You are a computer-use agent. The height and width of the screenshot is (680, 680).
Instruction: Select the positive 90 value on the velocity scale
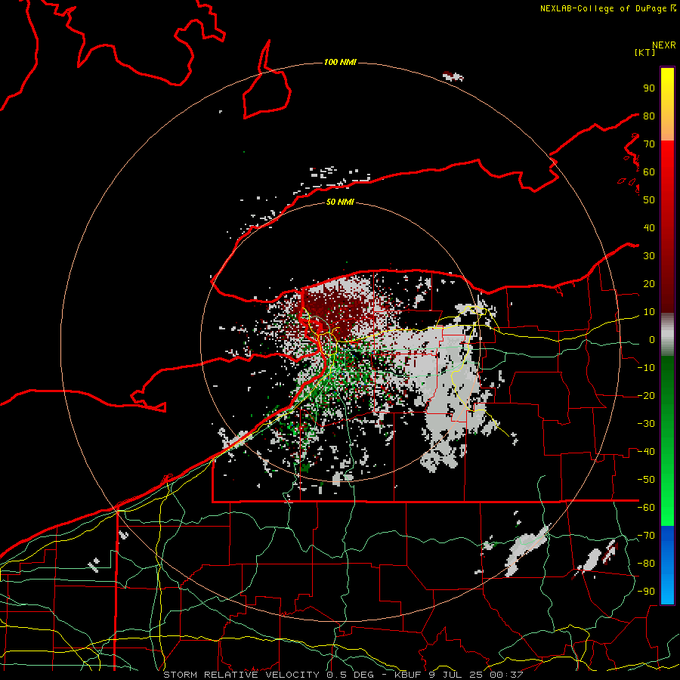pos(649,88)
